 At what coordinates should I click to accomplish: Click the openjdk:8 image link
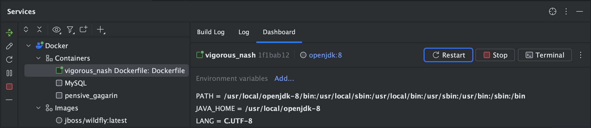(x=325, y=55)
